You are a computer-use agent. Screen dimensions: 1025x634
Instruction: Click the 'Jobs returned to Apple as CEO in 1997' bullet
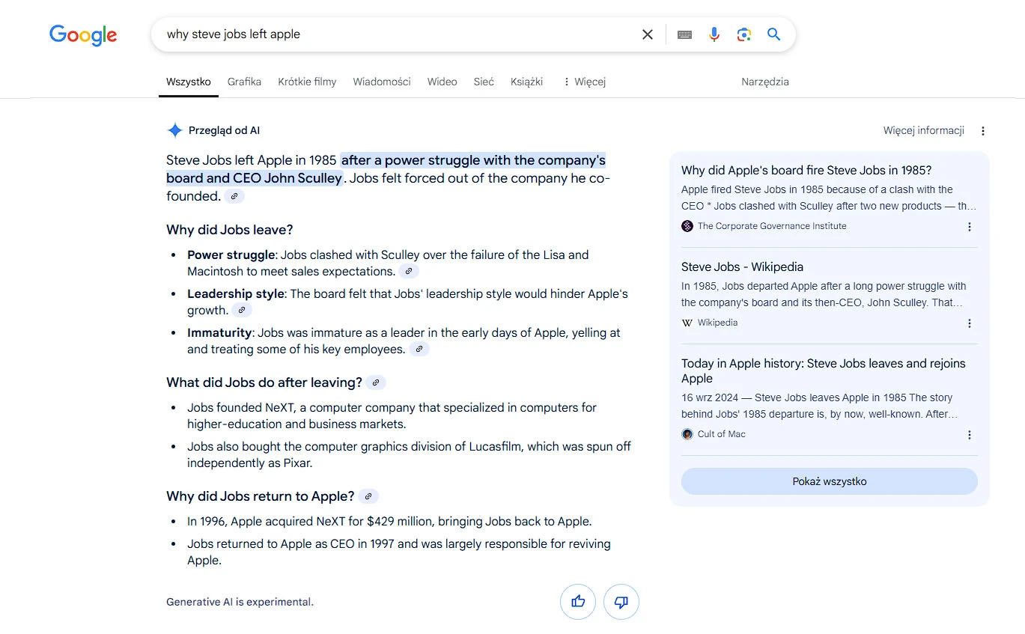(399, 552)
